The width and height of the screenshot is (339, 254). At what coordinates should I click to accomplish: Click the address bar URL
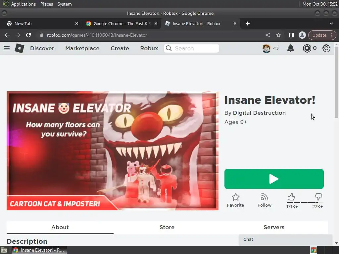point(97,35)
